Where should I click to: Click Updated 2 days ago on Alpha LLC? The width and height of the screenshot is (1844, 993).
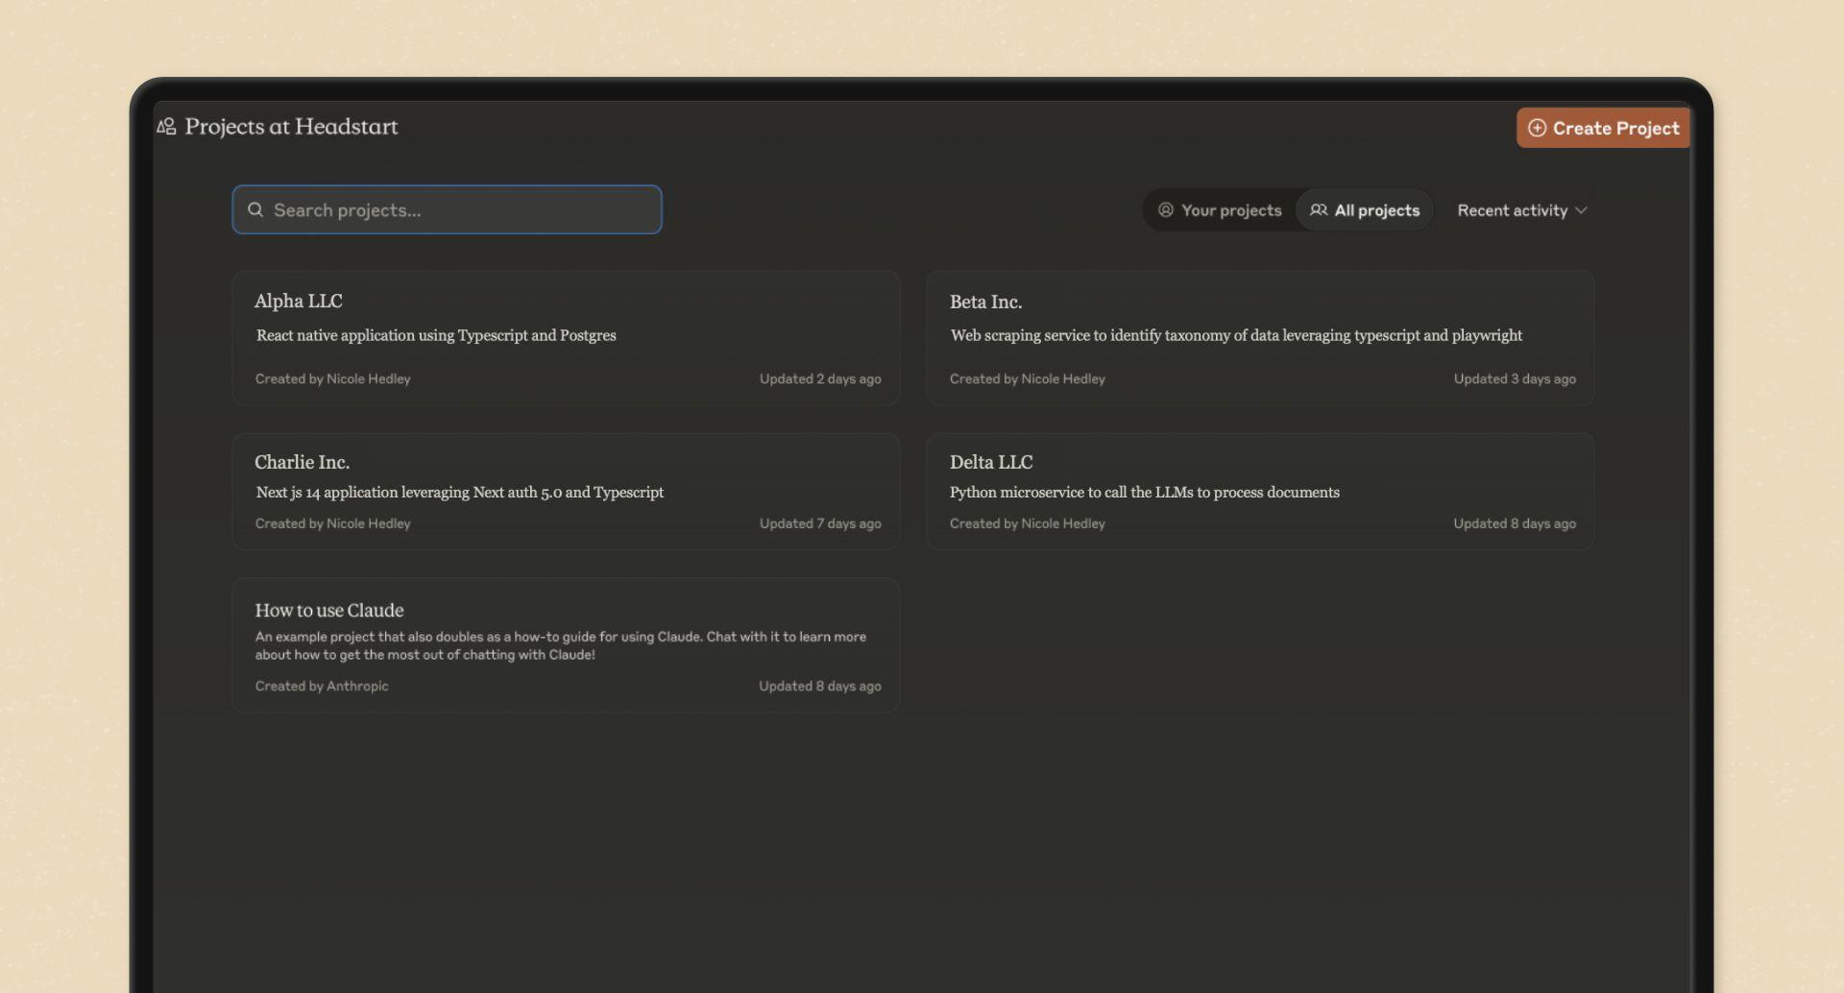[x=820, y=378]
